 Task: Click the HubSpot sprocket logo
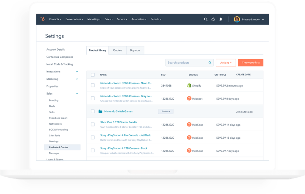[42, 19]
